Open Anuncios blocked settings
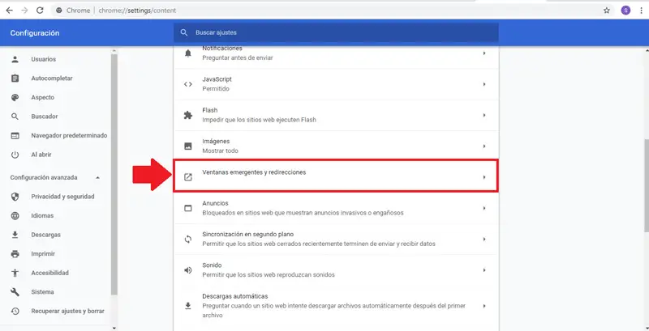The image size is (649, 331). [336, 208]
